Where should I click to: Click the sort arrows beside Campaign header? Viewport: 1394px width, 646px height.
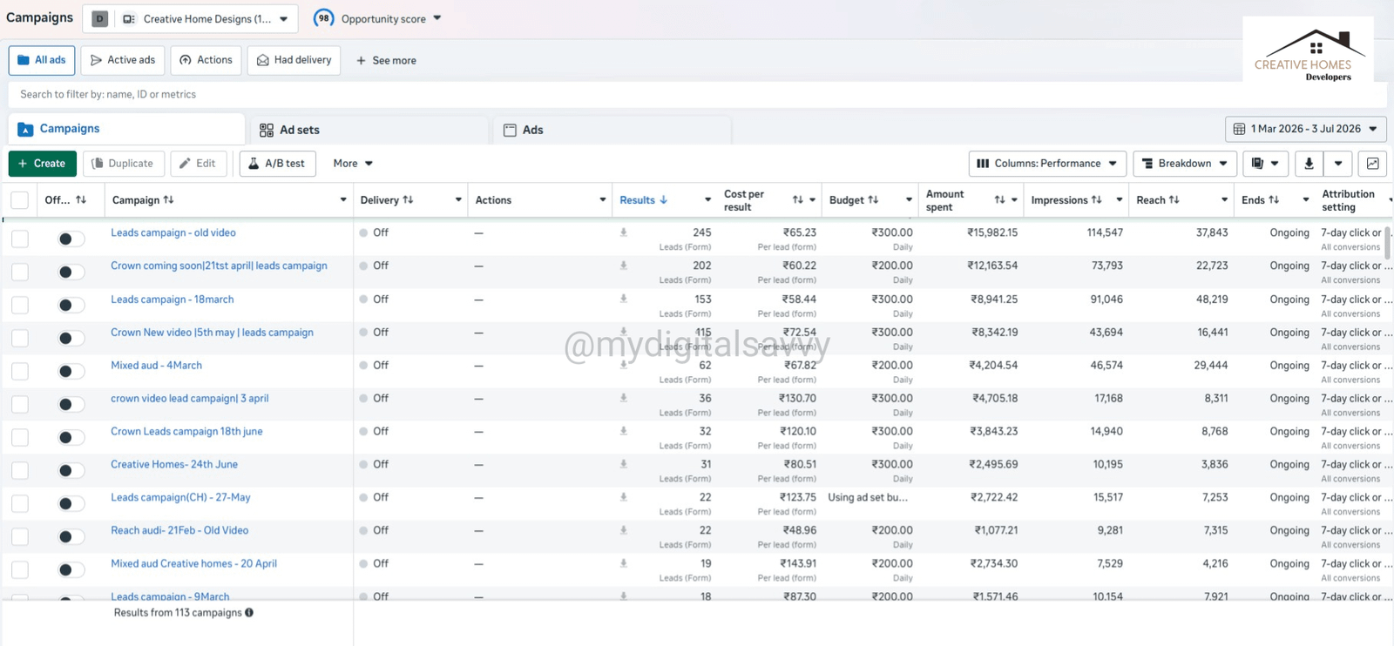168,200
